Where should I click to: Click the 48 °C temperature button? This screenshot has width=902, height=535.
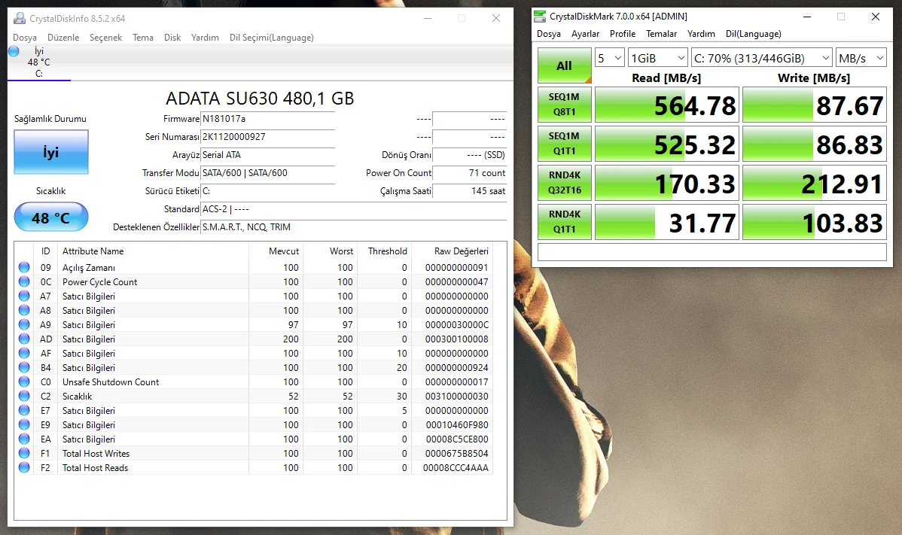coord(51,217)
